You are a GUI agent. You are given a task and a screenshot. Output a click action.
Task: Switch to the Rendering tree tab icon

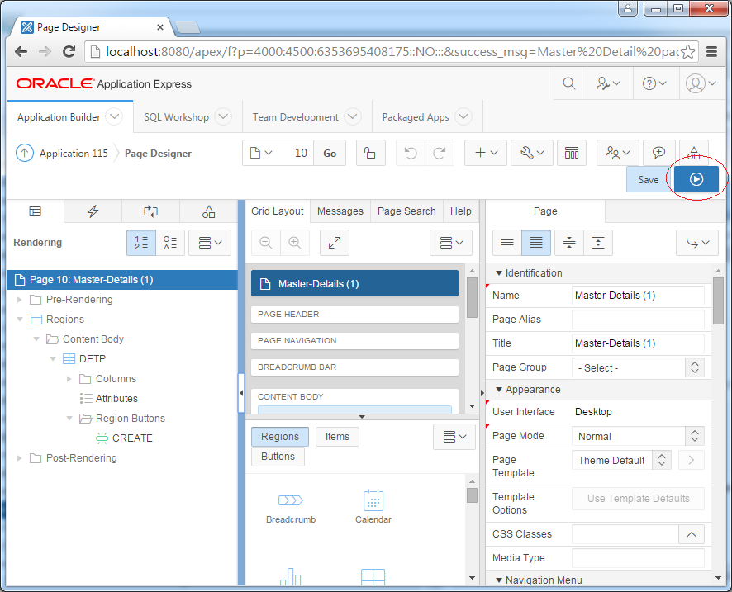click(x=35, y=211)
